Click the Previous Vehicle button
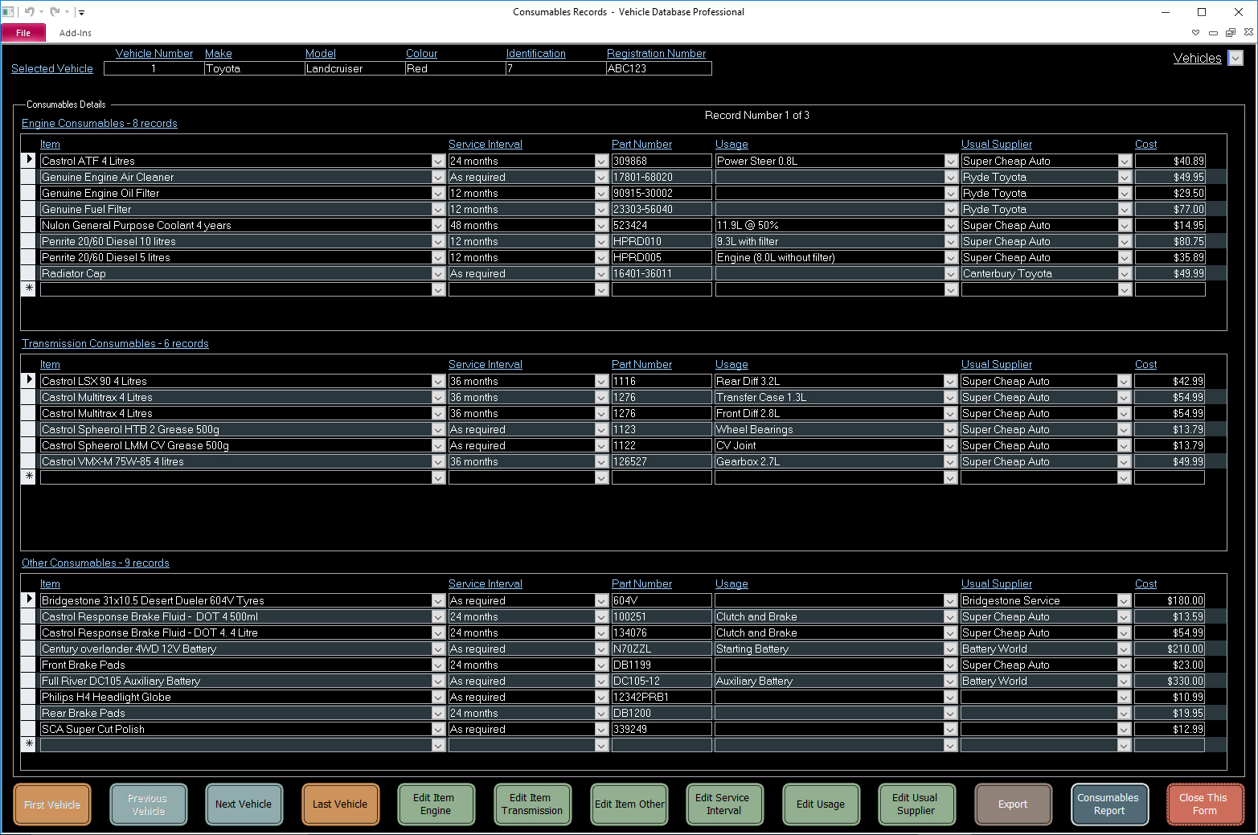Viewport: 1258px width, 835px height. 148,804
